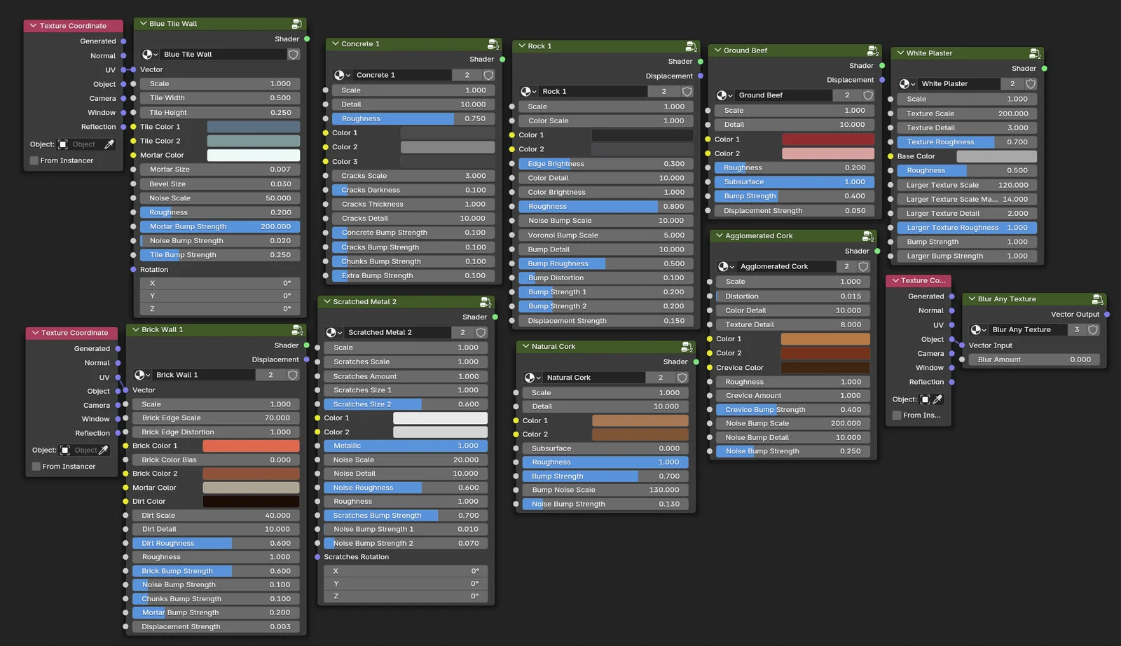
Task: Click the Blur Amount value field
Action: [x=1033, y=359]
